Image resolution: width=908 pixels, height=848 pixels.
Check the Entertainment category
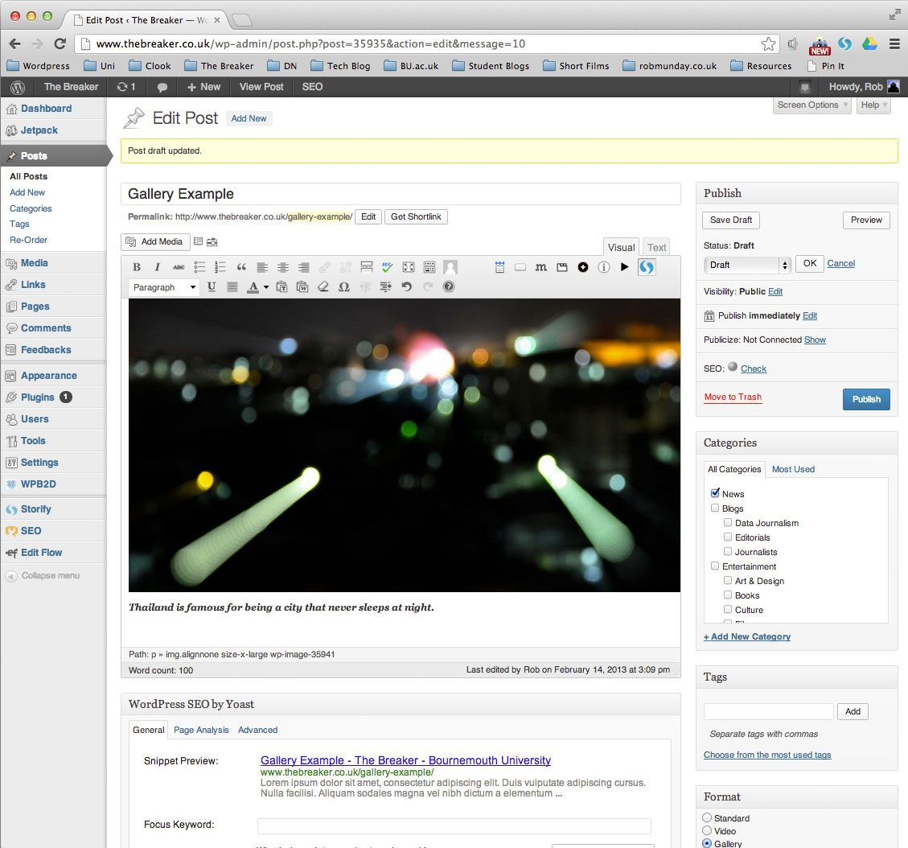(x=715, y=566)
